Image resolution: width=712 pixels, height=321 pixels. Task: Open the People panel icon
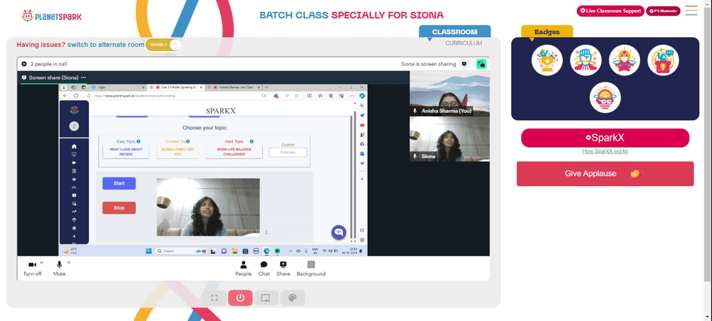pyautogui.click(x=244, y=265)
